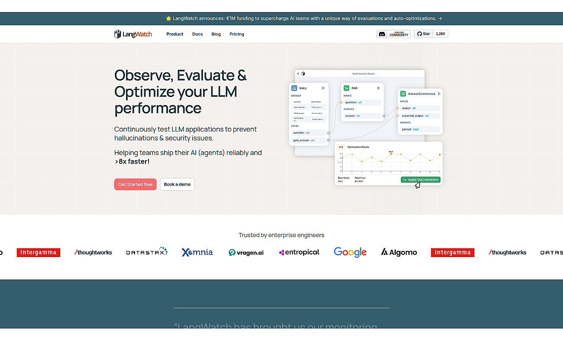
Task: Click the Best Score 95.5 value
Action: (340, 181)
